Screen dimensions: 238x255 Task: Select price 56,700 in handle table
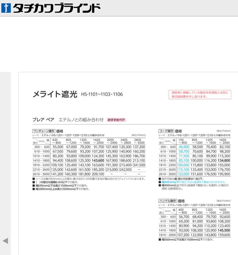click(184, 217)
